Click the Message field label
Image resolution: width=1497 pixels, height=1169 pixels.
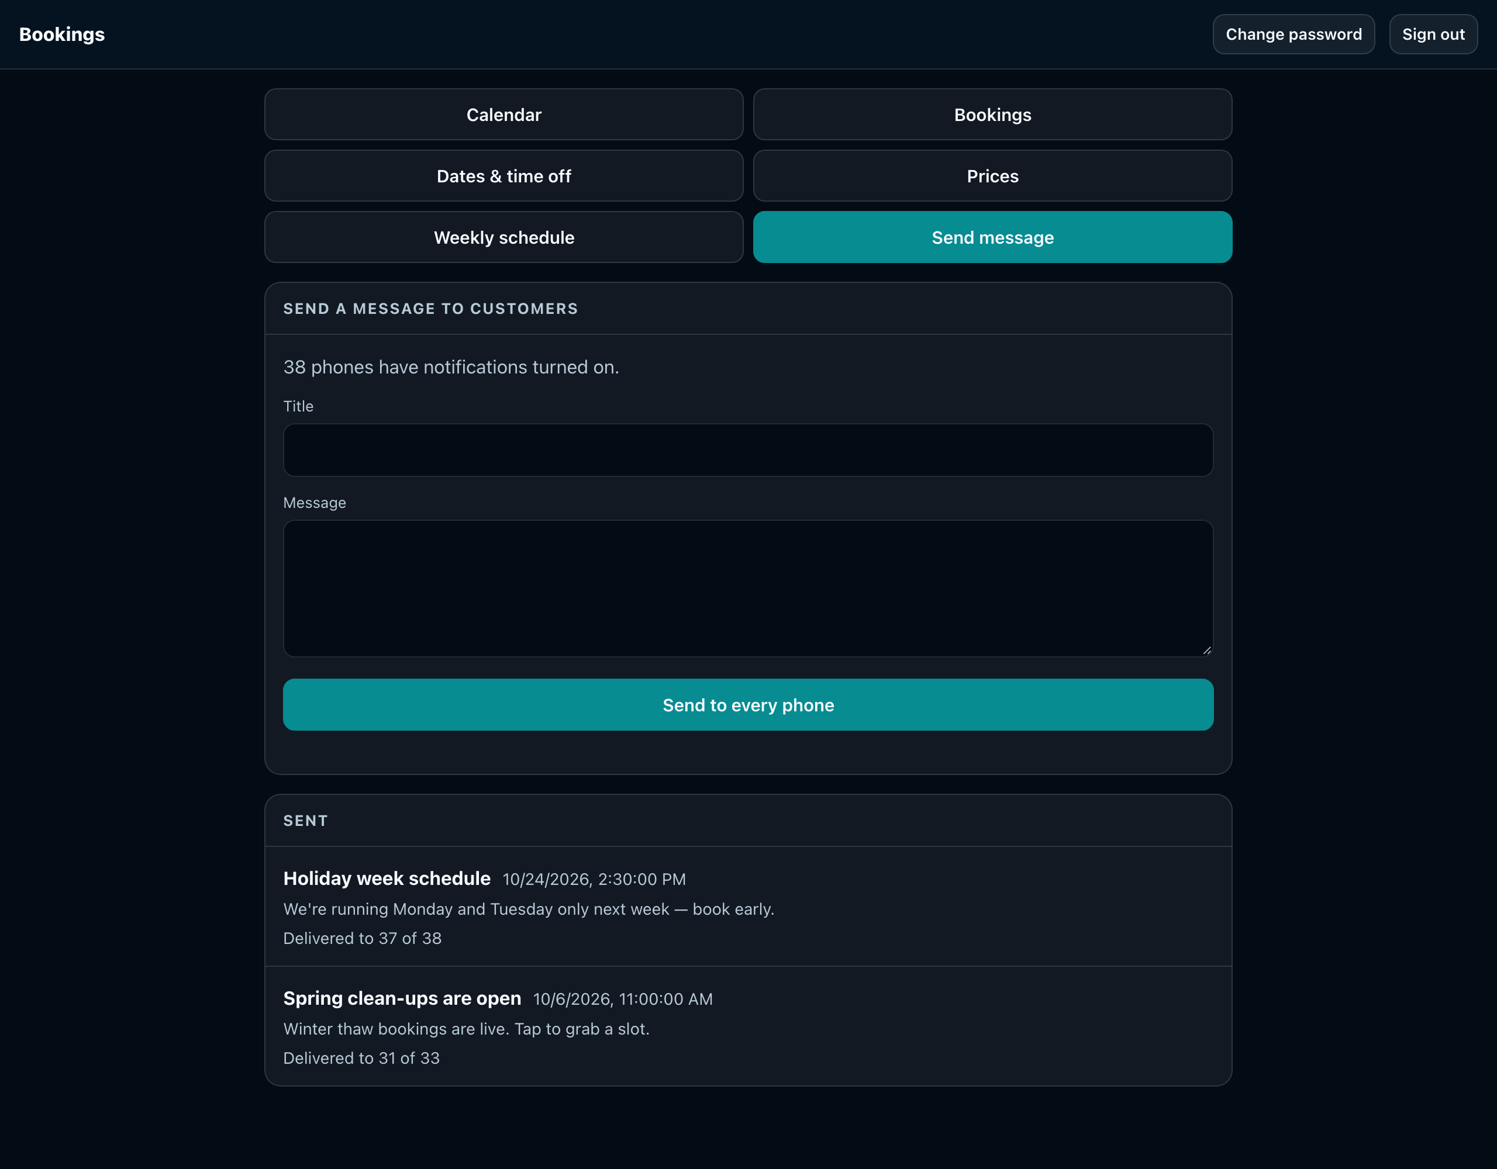coord(315,503)
